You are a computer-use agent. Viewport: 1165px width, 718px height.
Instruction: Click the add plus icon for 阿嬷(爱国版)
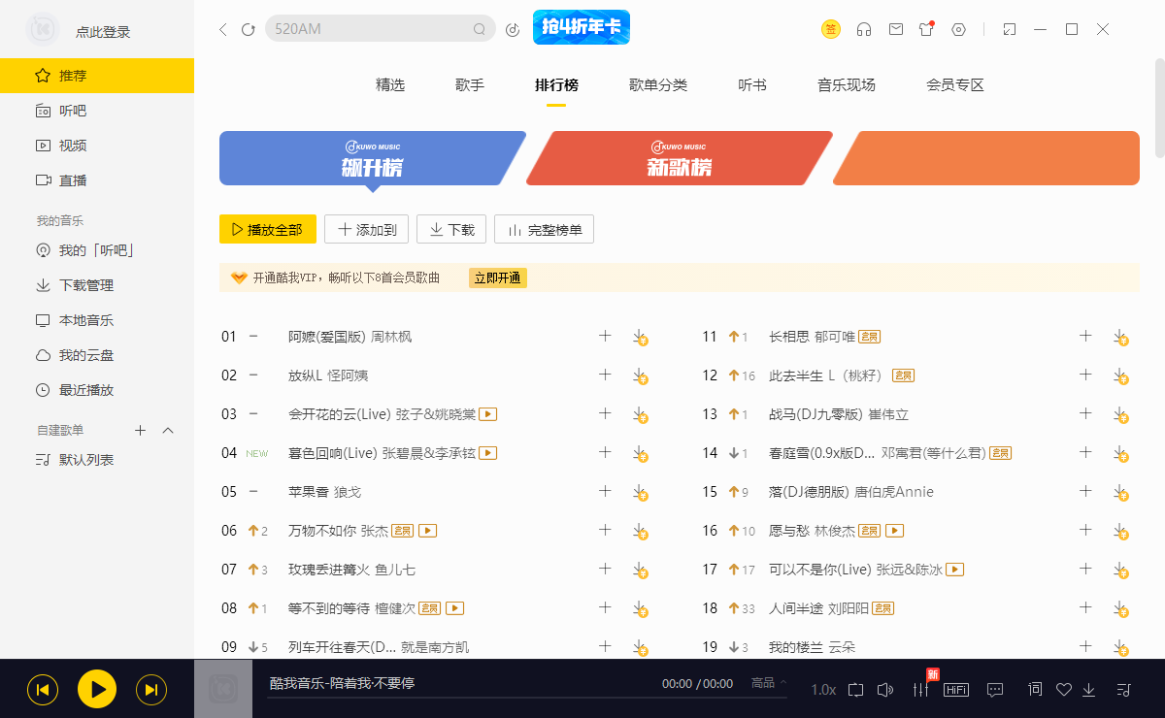point(605,336)
